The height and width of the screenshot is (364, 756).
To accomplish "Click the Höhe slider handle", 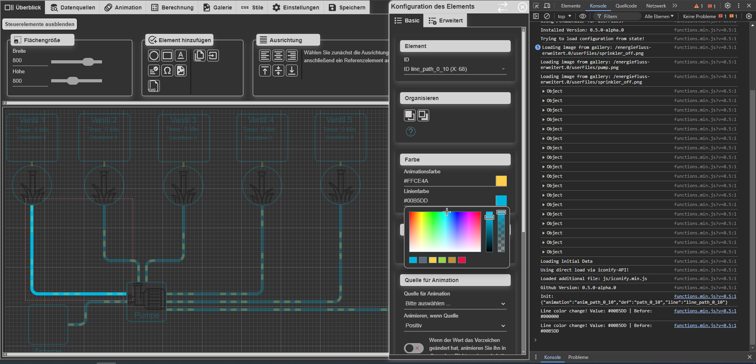I will (x=72, y=81).
